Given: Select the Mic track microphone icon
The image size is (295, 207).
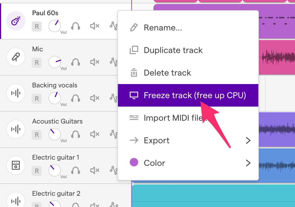Looking at the screenshot, I should tap(16, 57).
